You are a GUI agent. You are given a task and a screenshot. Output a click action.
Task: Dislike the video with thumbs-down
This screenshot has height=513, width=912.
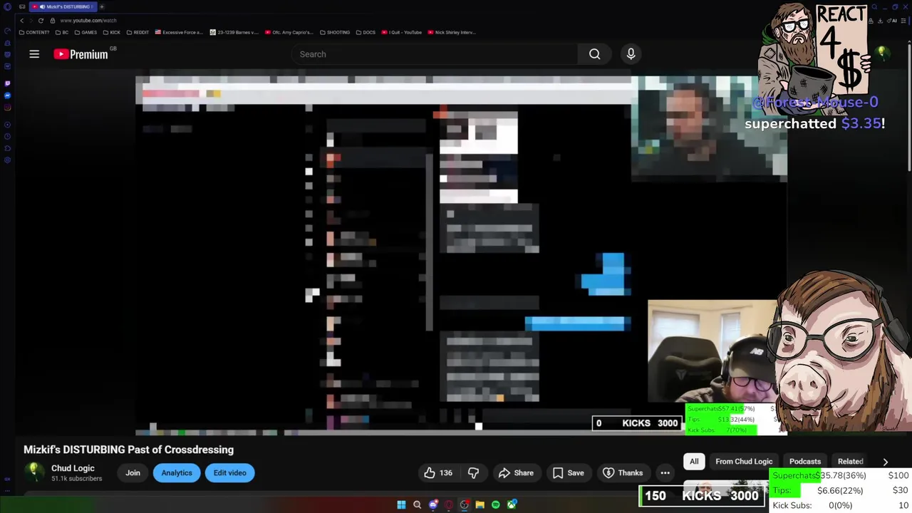pos(473,473)
